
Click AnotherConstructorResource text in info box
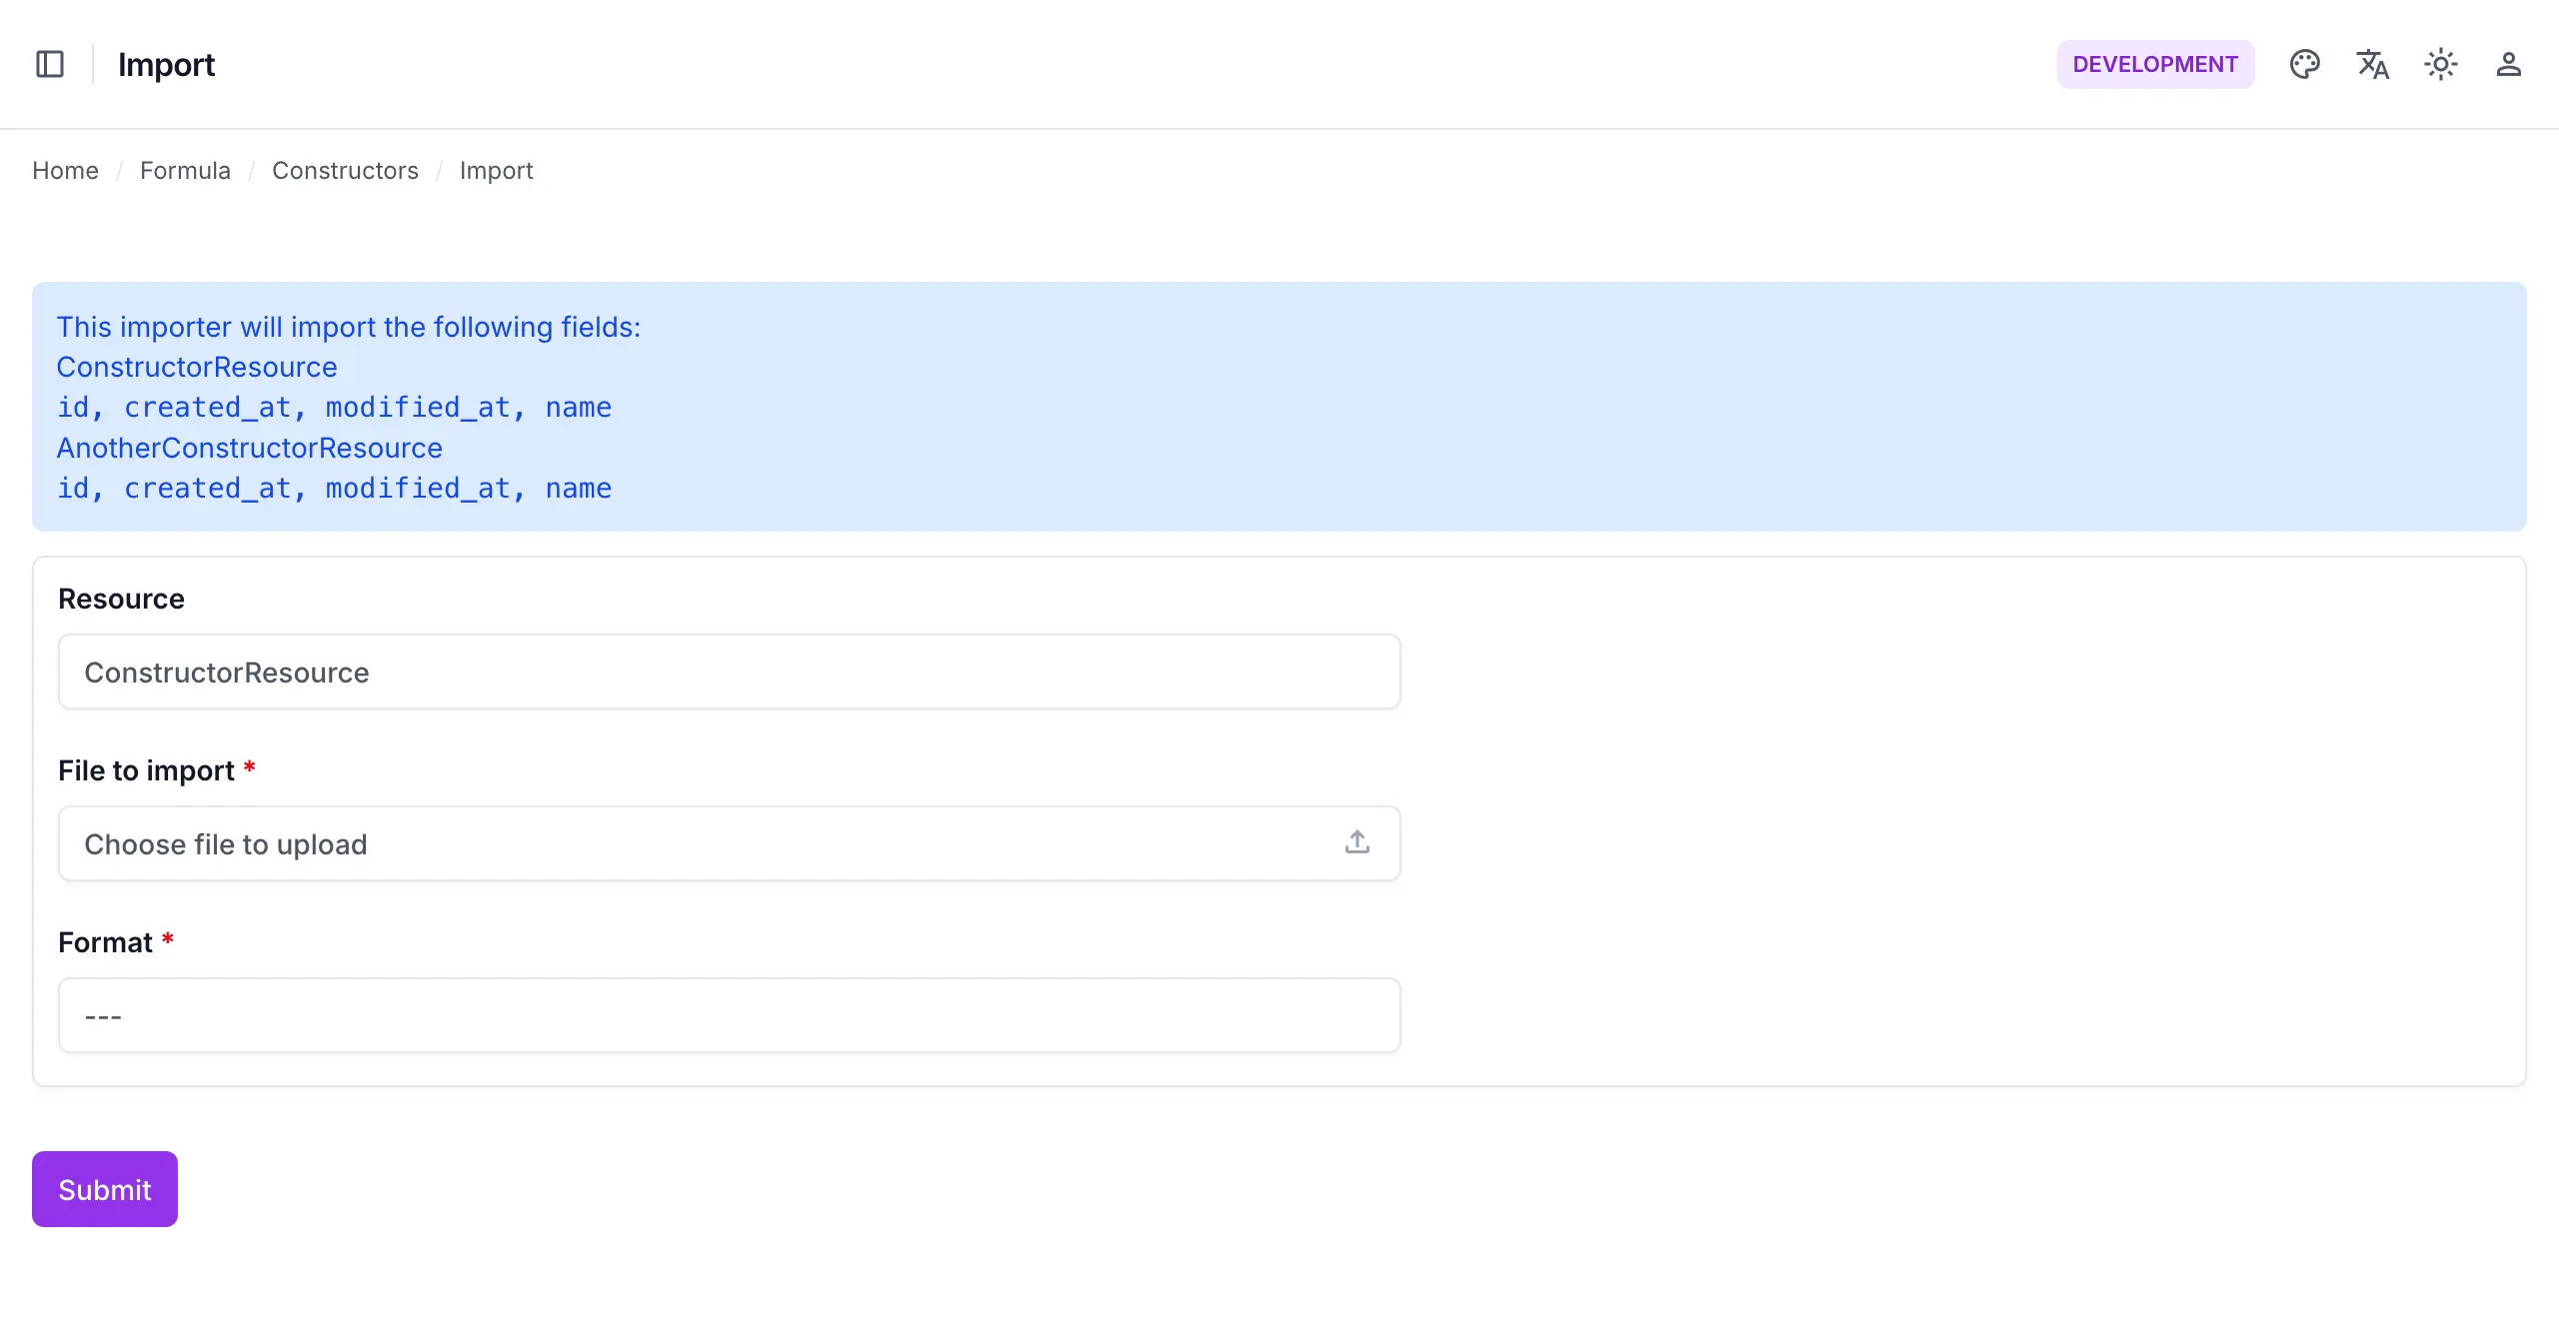(249, 448)
